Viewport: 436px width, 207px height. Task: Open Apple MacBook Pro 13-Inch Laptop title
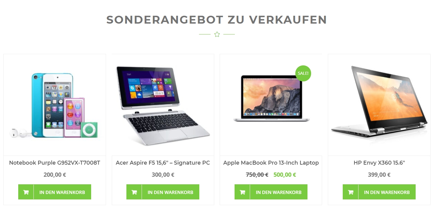point(271,163)
